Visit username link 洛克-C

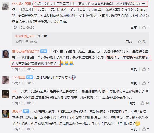click(17, 111)
